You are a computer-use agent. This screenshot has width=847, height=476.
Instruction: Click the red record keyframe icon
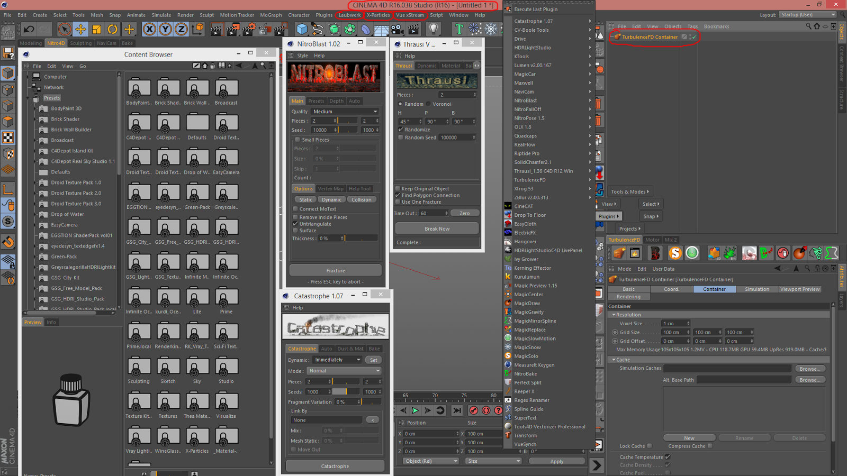coord(474,410)
